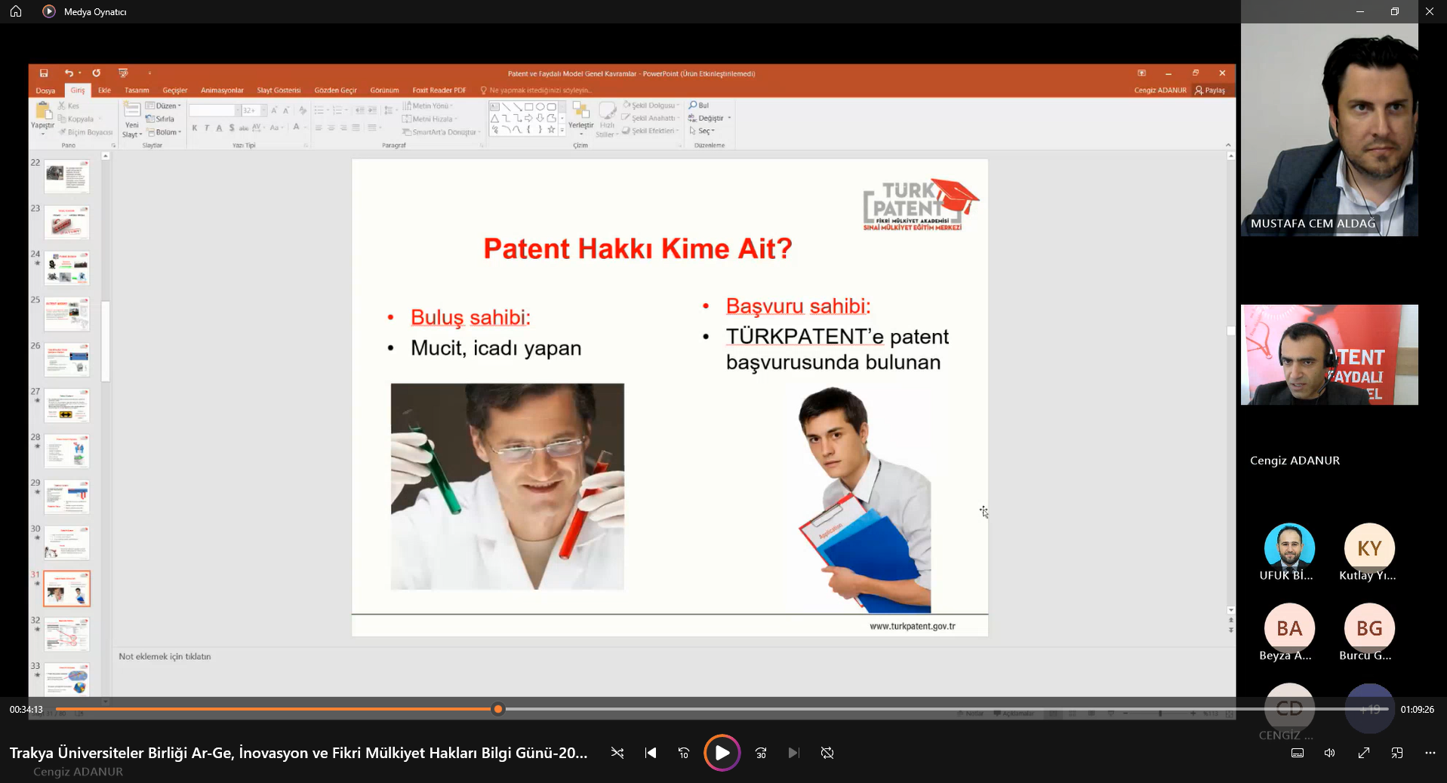Click the Paylaş share button
The height and width of the screenshot is (783, 1447).
click(1210, 91)
